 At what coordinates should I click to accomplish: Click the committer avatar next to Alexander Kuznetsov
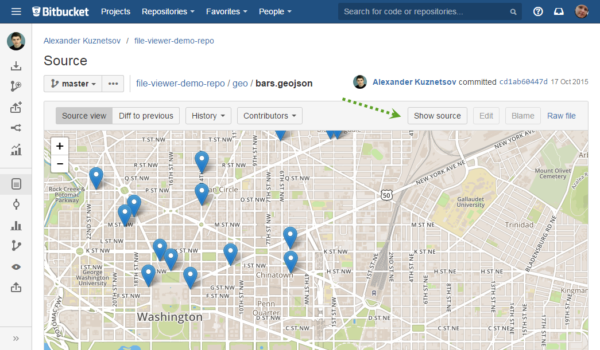(359, 82)
